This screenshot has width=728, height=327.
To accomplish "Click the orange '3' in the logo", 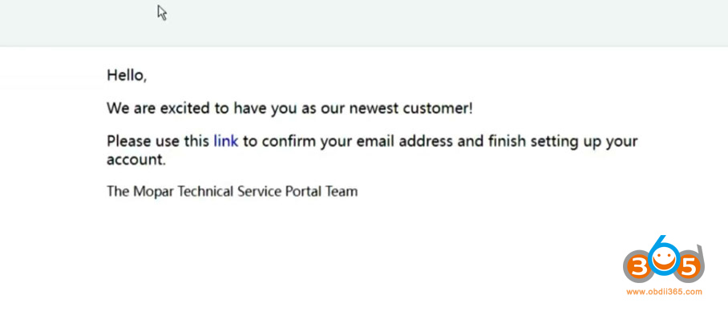I will [635, 266].
